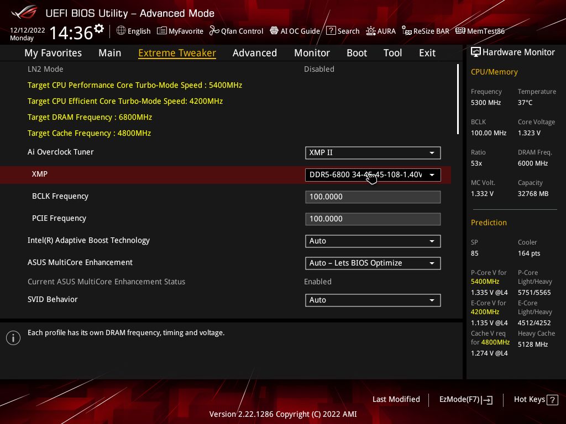
Task: Select the Extreme Tweaker tab
Action: [177, 52]
